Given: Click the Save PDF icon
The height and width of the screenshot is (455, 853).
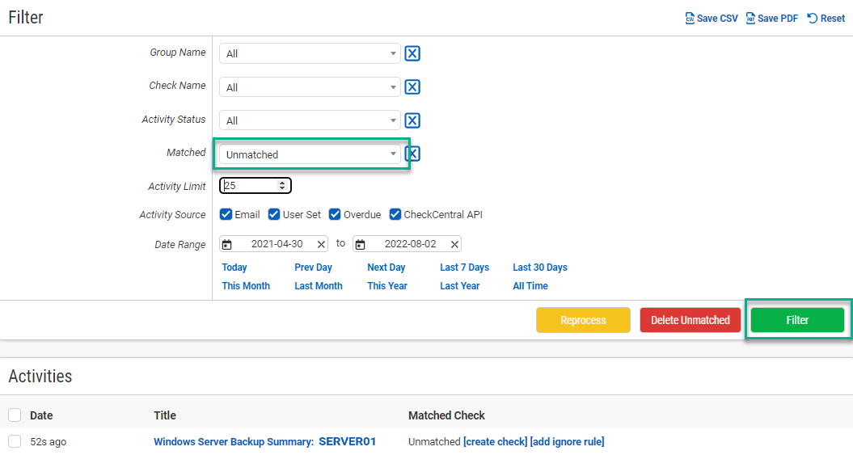Looking at the screenshot, I should (750, 19).
